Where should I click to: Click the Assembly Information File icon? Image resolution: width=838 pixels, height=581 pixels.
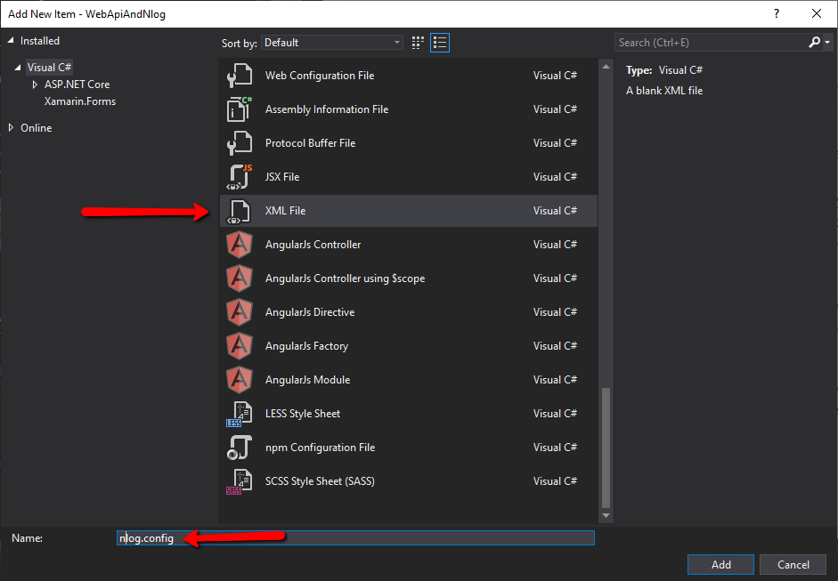[239, 109]
